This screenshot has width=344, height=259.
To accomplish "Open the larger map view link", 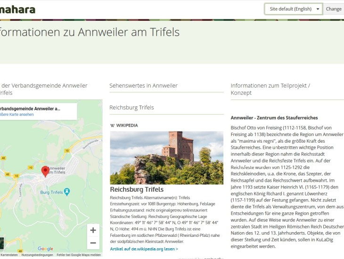I will coord(16,114).
